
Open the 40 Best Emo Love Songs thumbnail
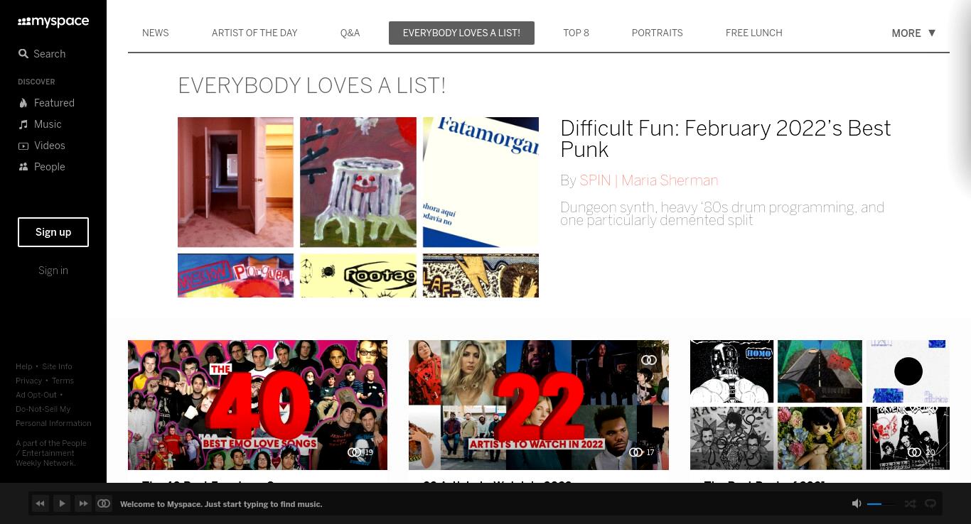tap(257, 405)
